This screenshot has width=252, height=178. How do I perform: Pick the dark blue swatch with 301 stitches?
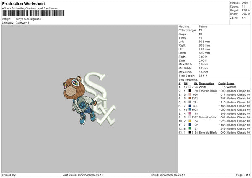pos(189,106)
